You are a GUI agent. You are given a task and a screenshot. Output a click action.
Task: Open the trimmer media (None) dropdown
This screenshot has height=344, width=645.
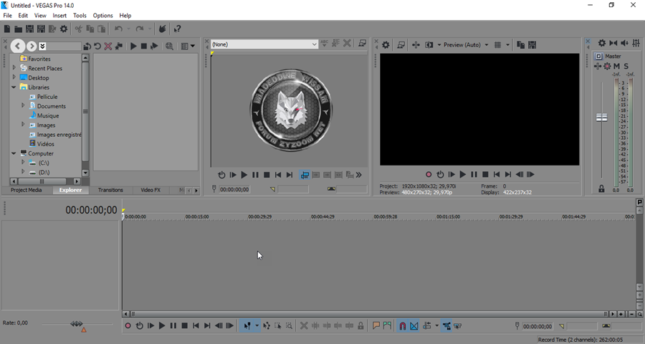click(x=264, y=44)
